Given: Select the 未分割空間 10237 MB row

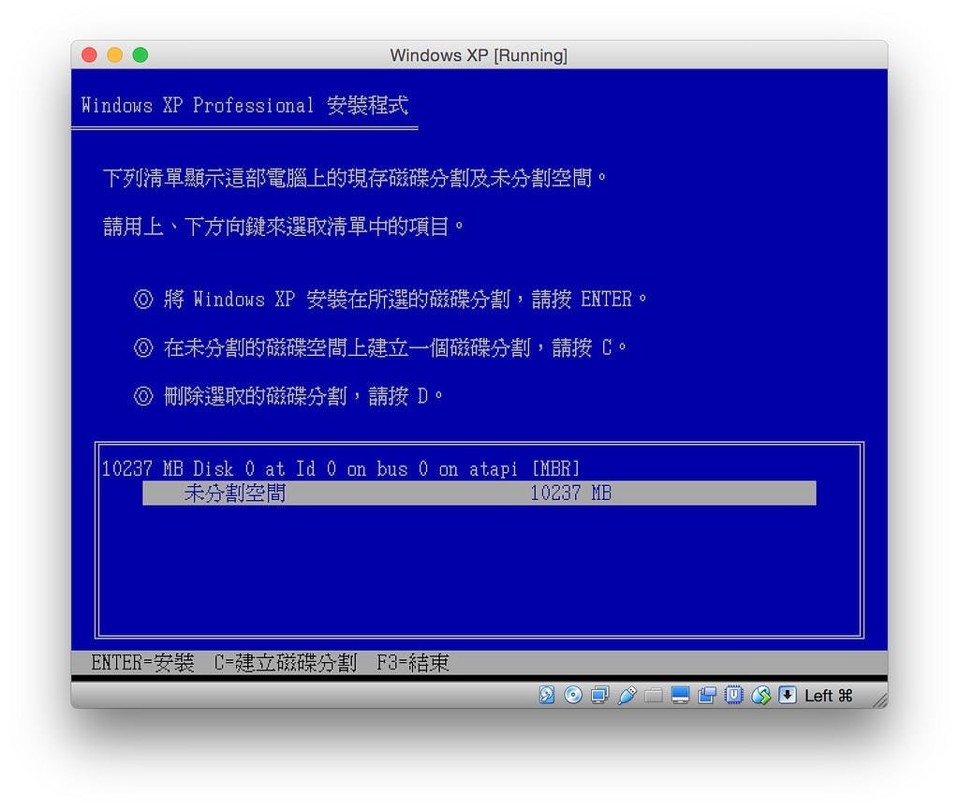Looking at the screenshot, I should tap(479, 493).
